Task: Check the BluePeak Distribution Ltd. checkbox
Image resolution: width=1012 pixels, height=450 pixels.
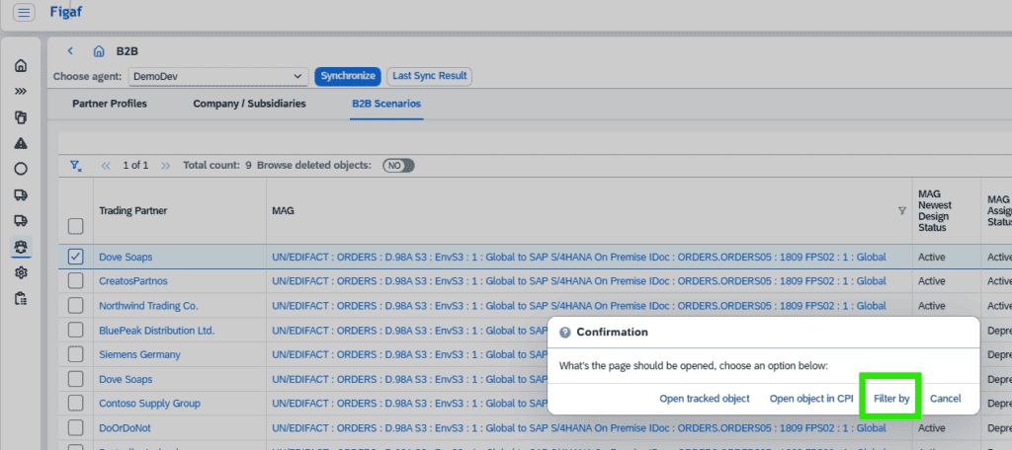Action: click(x=75, y=330)
